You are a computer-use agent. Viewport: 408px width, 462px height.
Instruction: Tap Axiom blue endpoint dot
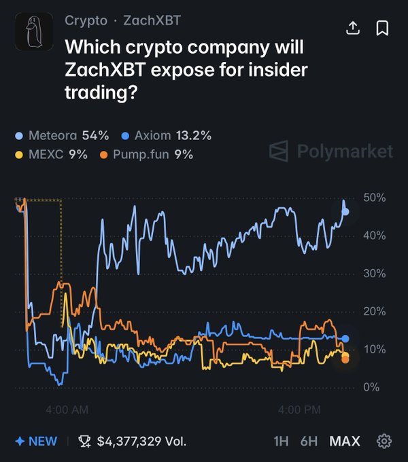pyautogui.click(x=345, y=338)
